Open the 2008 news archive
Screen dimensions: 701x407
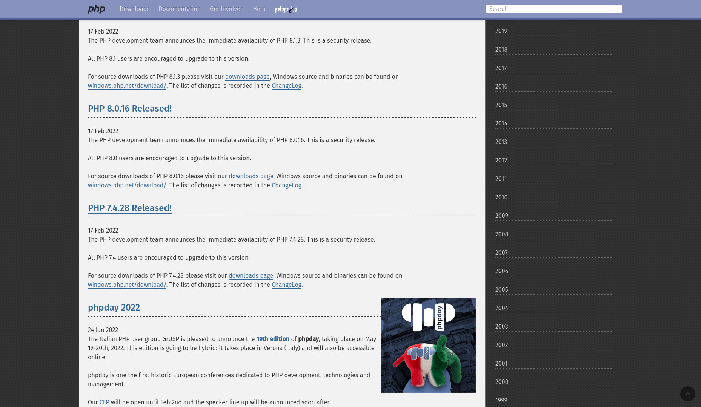point(554,234)
